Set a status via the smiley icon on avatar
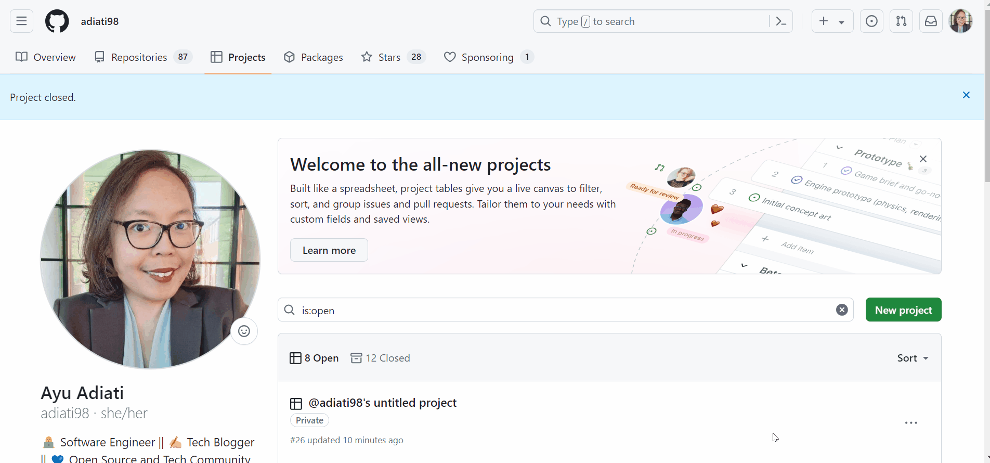Screen dimensions: 990x463 244,331
